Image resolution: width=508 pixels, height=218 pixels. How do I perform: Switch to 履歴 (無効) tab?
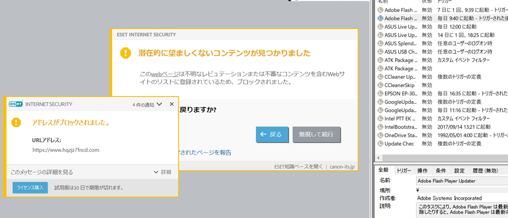pos(485,171)
